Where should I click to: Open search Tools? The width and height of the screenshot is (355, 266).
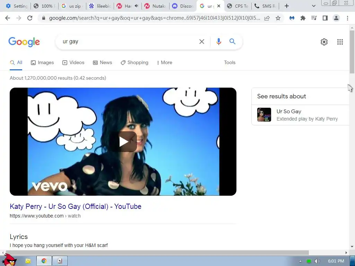pyautogui.click(x=230, y=63)
